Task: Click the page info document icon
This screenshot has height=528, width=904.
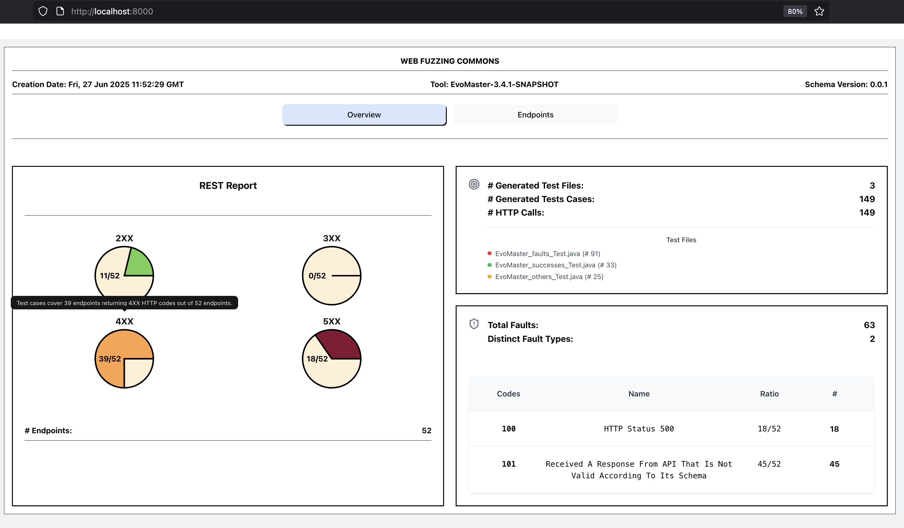Action: [x=60, y=11]
